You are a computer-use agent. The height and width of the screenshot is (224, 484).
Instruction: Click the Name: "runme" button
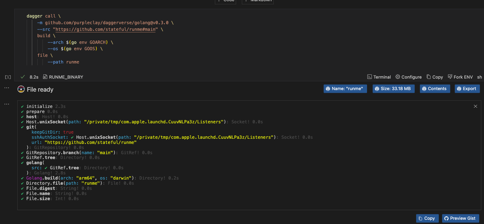coord(345,89)
